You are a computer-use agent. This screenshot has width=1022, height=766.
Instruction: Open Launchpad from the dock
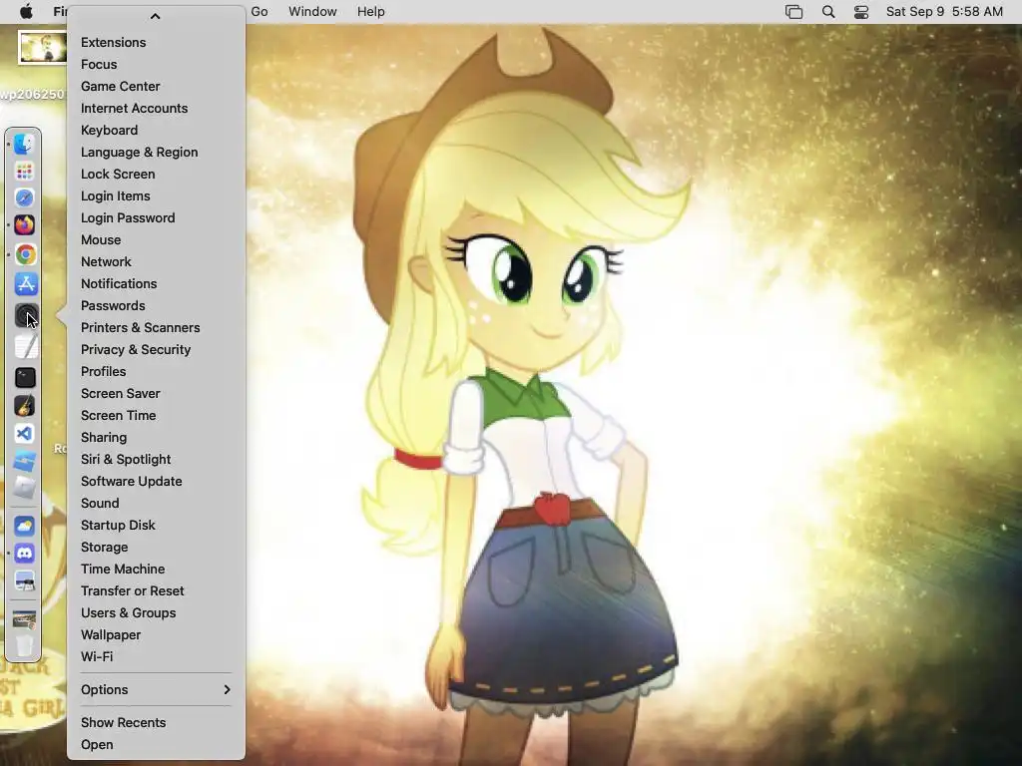[24, 172]
